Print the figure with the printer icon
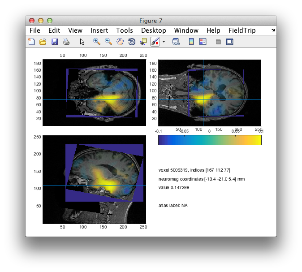The height and width of the screenshot is (272, 302). coord(66,42)
